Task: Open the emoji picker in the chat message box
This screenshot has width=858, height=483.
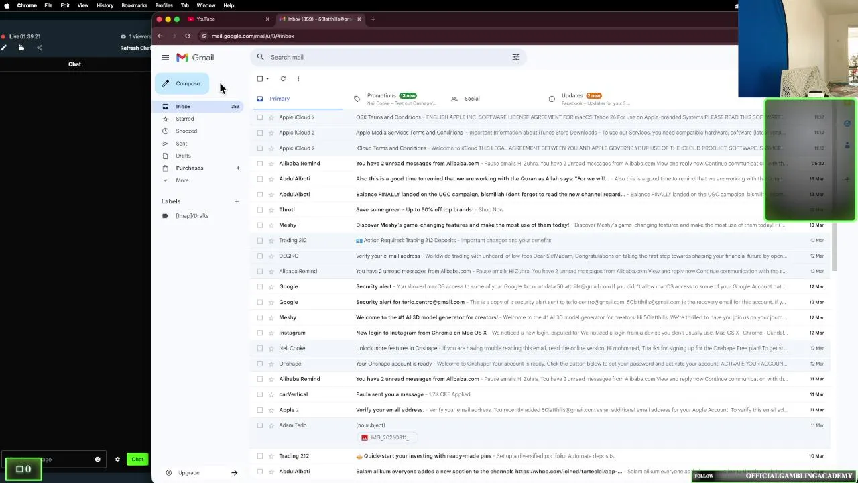Action: 98,460
